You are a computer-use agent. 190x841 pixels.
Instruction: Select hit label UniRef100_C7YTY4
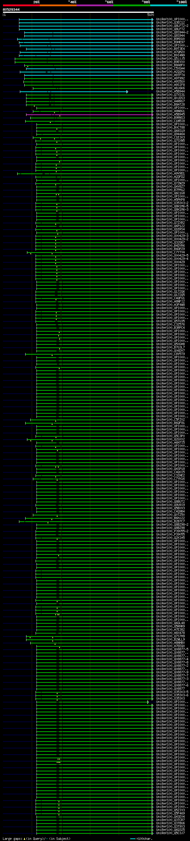tap(170, 252)
